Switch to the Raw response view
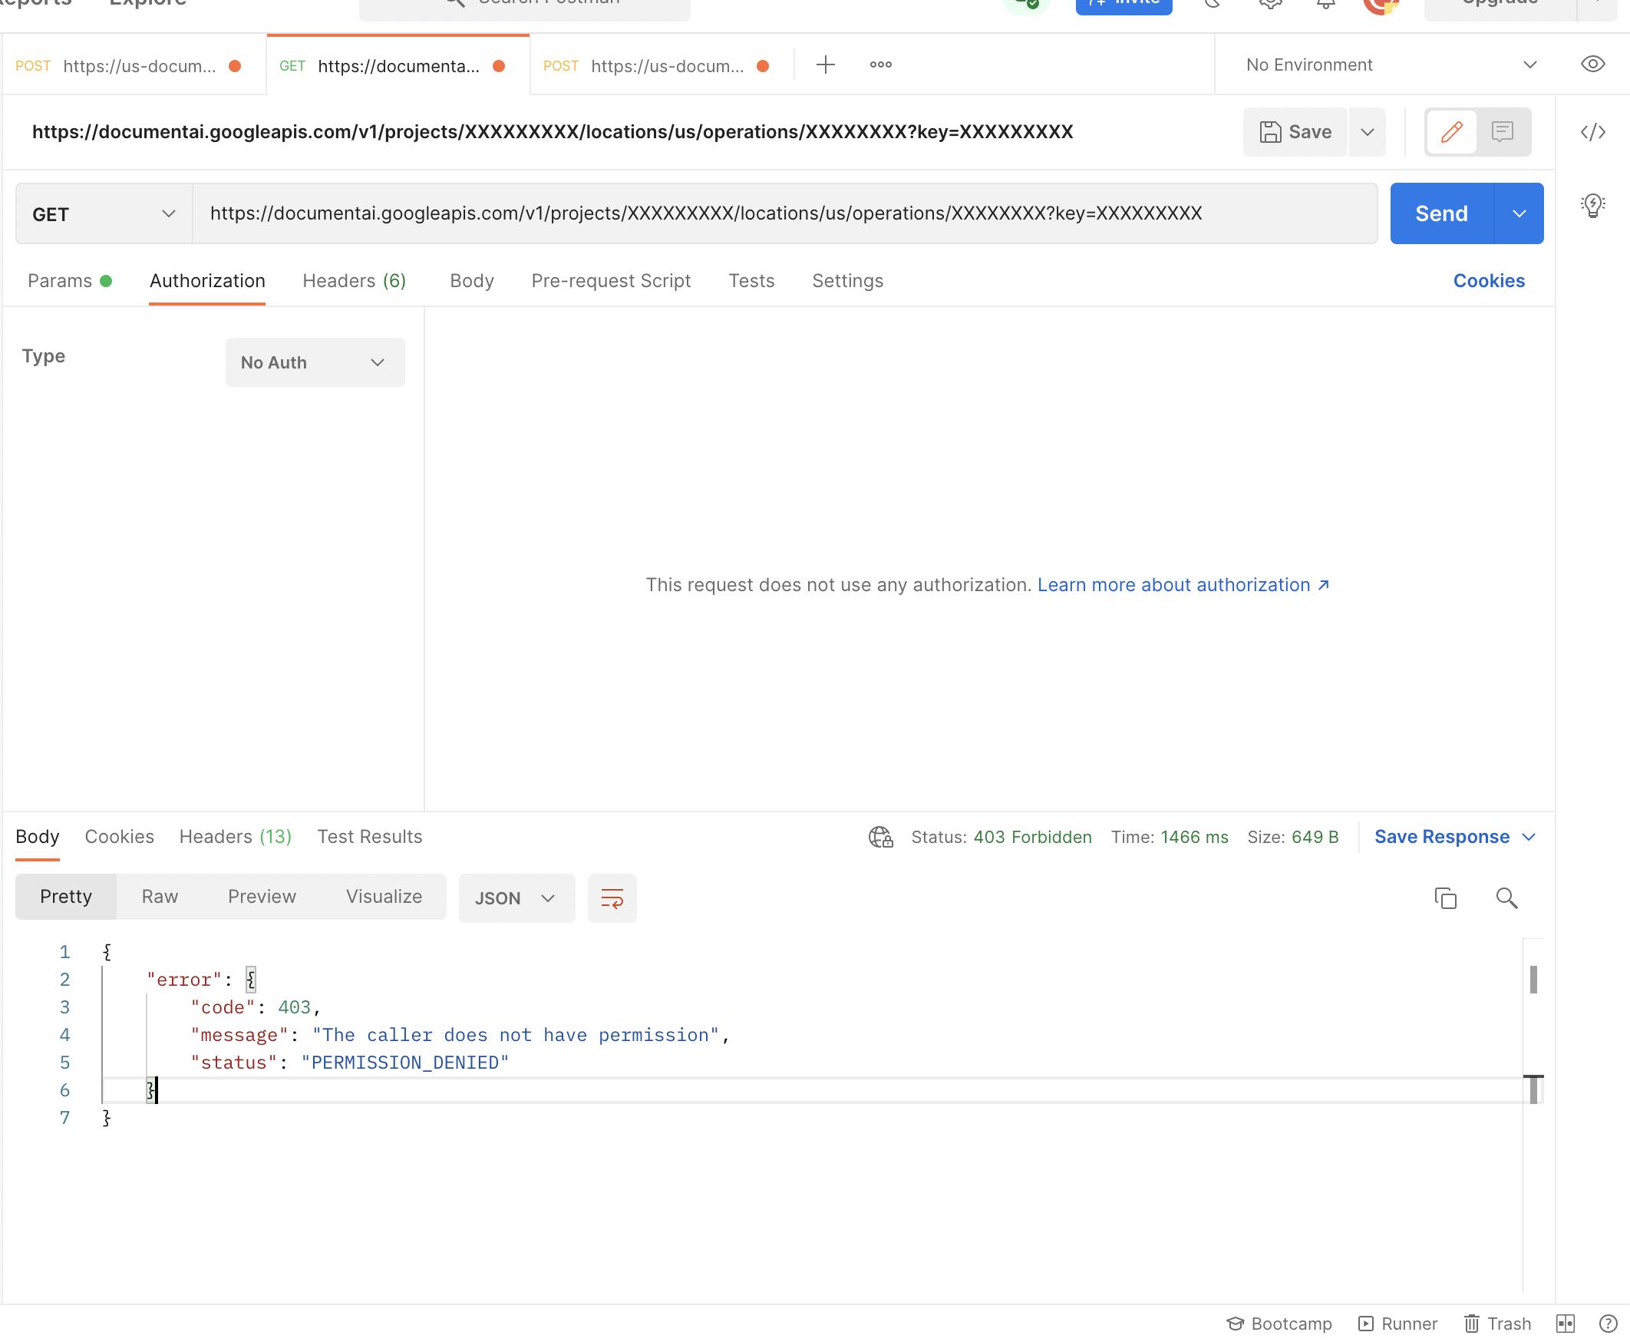This screenshot has height=1342, width=1630. coord(160,897)
